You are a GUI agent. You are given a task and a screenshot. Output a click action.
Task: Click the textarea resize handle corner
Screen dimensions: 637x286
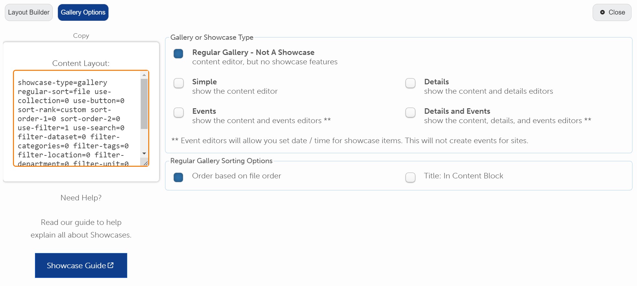pyautogui.click(x=146, y=164)
